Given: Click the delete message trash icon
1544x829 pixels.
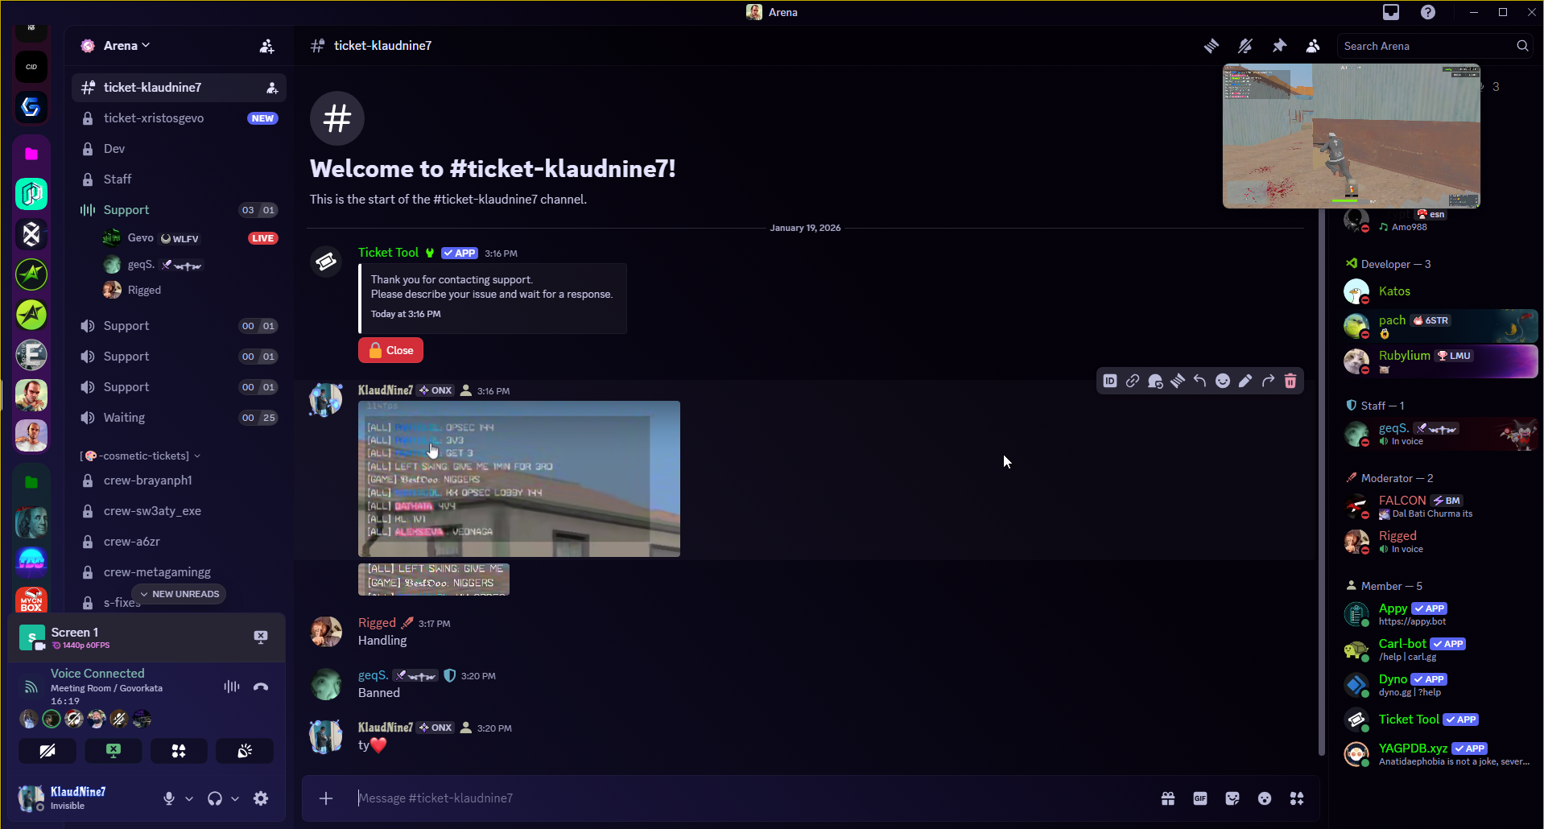Looking at the screenshot, I should point(1290,381).
